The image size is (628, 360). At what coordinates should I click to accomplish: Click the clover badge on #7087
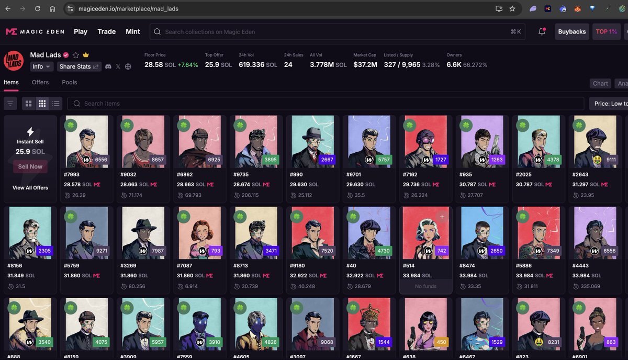(x=184, y=217)
